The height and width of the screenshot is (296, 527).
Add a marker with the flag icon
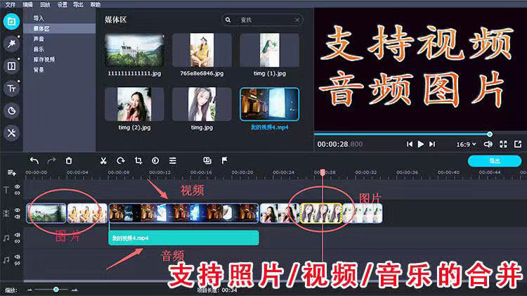pyautogui.click(x=224, y=160)
